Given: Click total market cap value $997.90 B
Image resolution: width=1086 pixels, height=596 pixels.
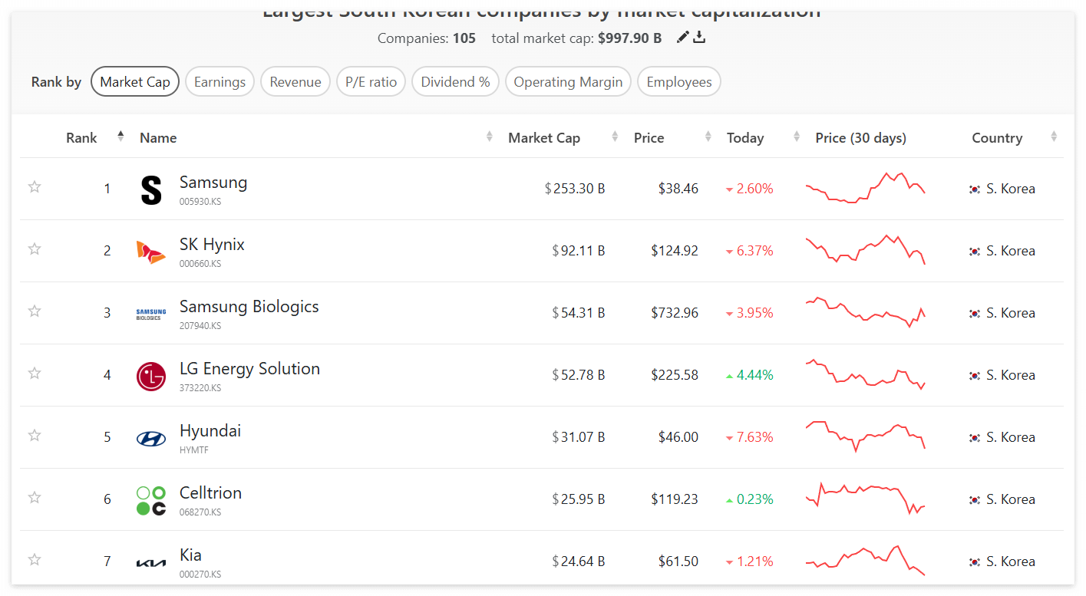Looking at the screenshot, I should [x=629, y=38].
